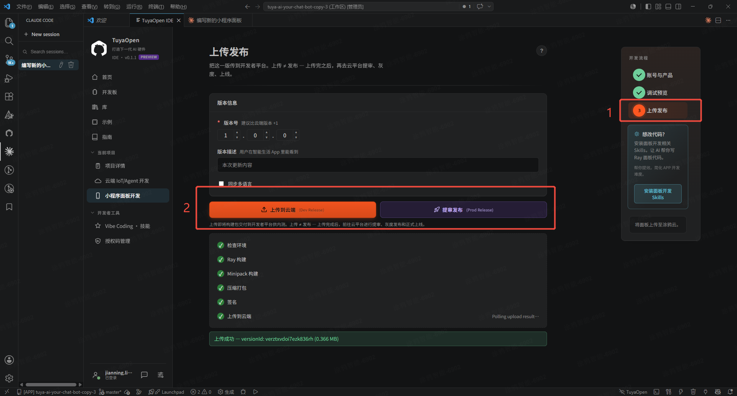Image resolution: width=737 pixels, height=396 pixels.
Task: Open the Extensions view icon
Action: coord(9,96)
